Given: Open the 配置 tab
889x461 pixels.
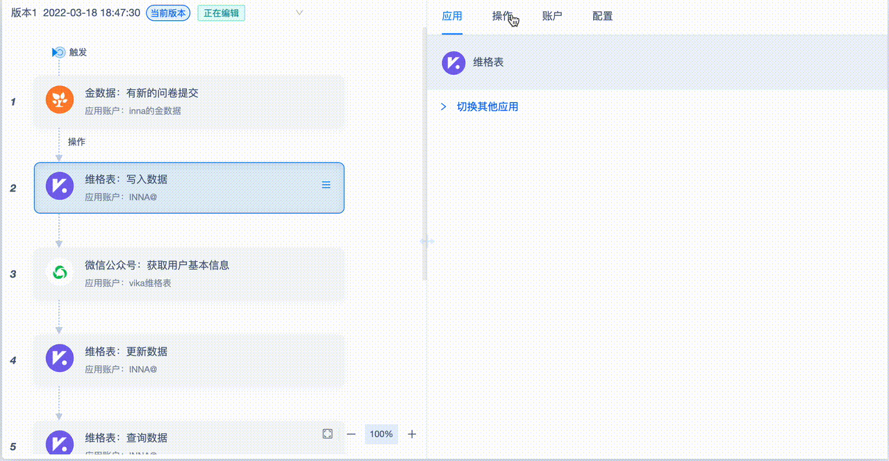Looking at the screenshot, I should point(602,16).
